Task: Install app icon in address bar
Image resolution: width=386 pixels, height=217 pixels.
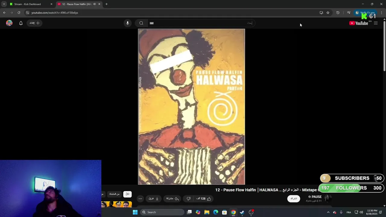Action: pyautogui.click(x=321, y=13)
